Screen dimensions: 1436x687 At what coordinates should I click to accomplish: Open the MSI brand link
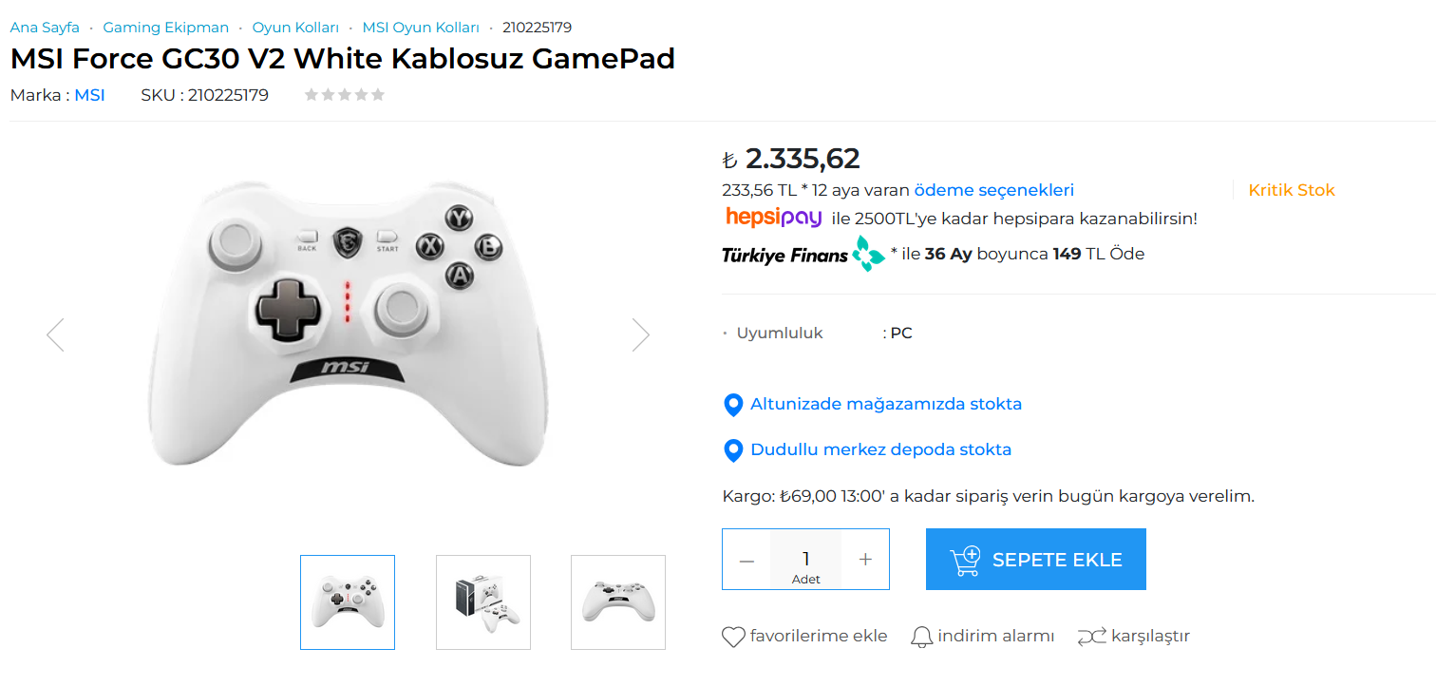[89, 95]
